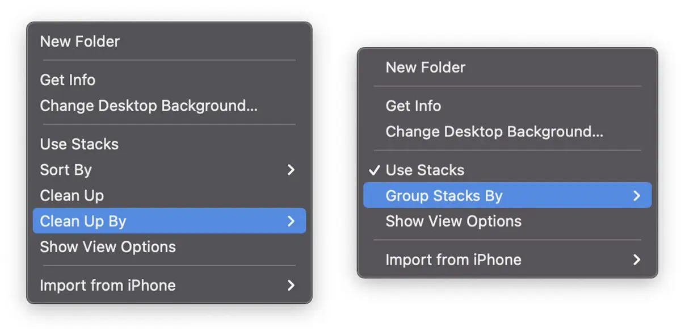The height and width of the screenshot is (335, 681).
Task: Select Clean Up from the context menu
Action: pyautogui.click(x=72, y=195)
